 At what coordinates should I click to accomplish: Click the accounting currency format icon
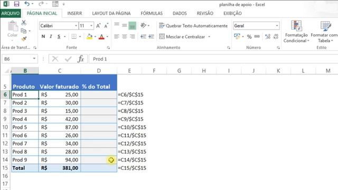pos(237,36)
